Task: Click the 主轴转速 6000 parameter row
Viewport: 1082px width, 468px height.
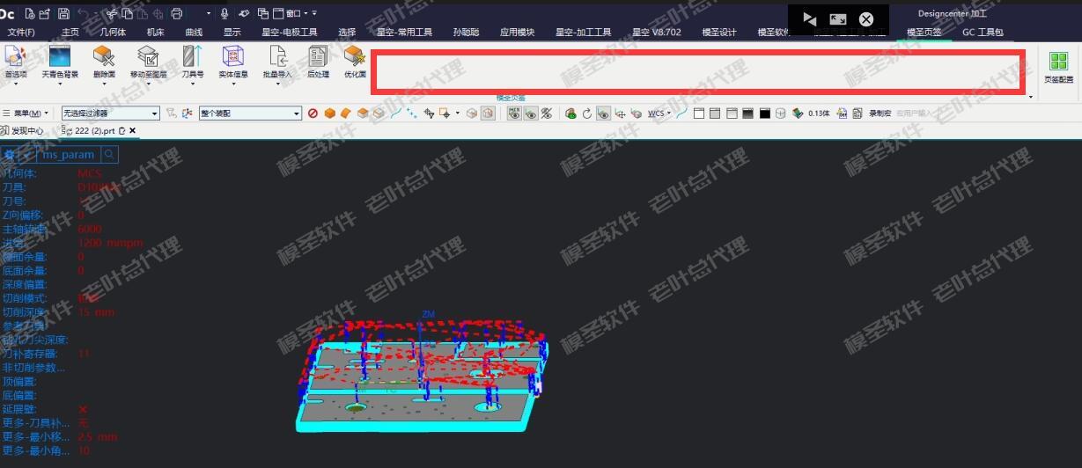Action: 53,229
